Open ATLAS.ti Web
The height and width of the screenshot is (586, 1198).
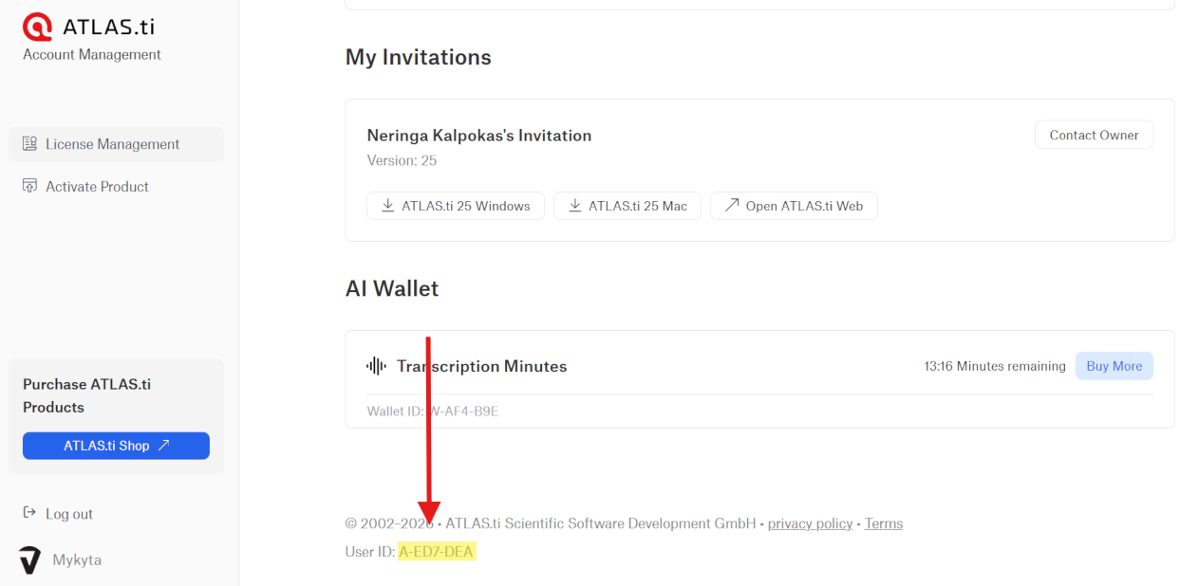pyautogui.click(x=794, y=206)
